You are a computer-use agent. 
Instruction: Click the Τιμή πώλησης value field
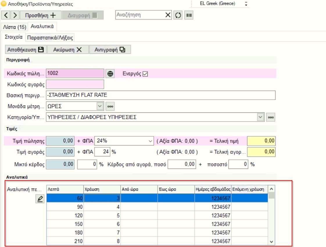tap(60, 141)
